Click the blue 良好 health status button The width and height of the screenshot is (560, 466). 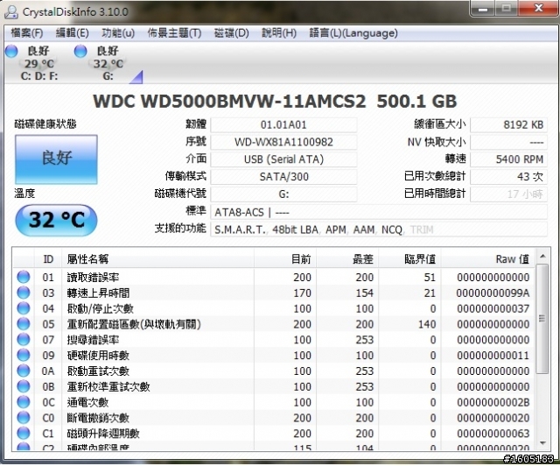56,159
